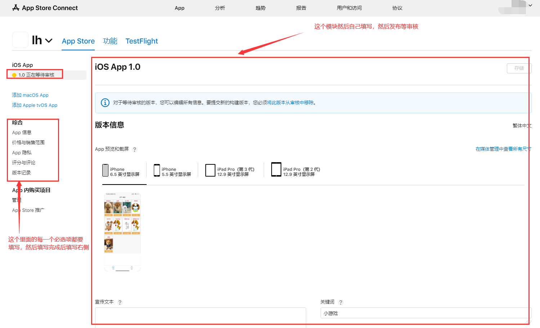This screenshot has width=540, height=328.
Task: Switch to the TestFlight tab
Action: [142, 41]
